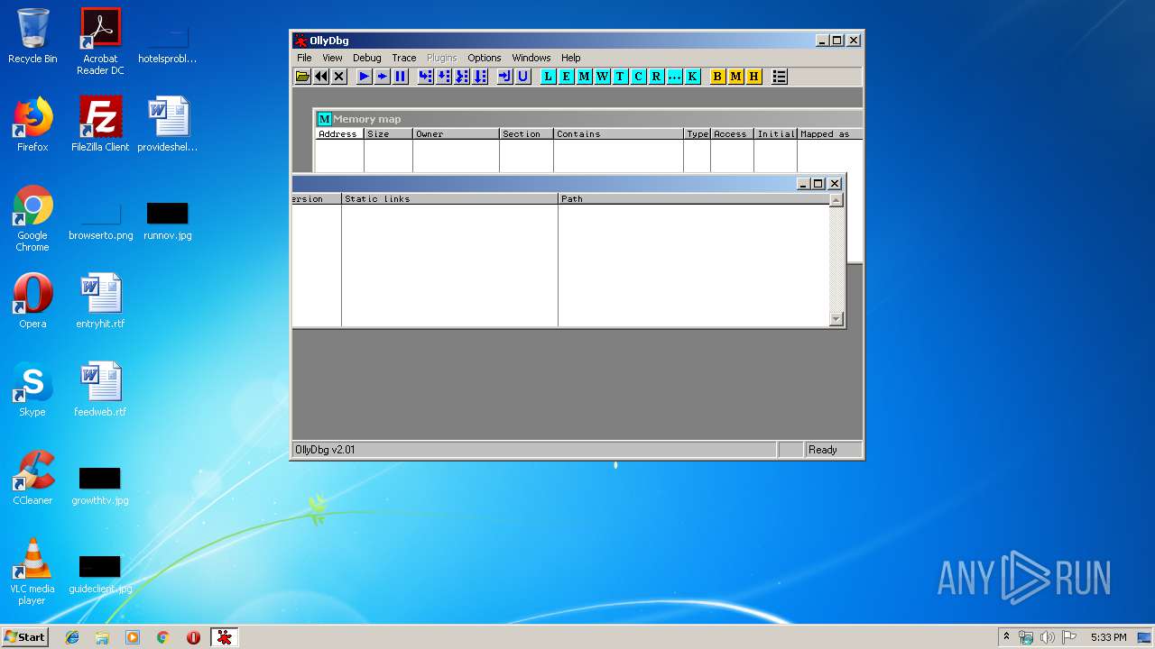This screenshot has height=649, width=1155.
Task: Click the Access column header in Memory map
Action: coord(732,133)
